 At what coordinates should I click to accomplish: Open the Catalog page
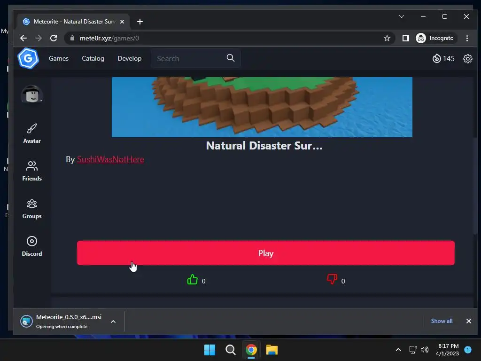[93, 58]
